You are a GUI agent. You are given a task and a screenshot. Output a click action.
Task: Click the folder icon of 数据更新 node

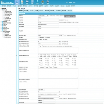(x=3, y=22)
